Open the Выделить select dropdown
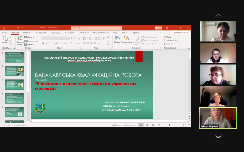The image size is (244, 152). tap(170, 44)
